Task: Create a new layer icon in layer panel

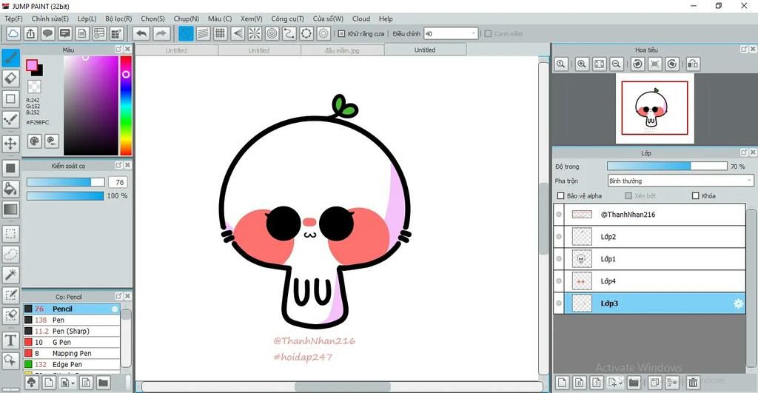Action: (x=562, y=383)
